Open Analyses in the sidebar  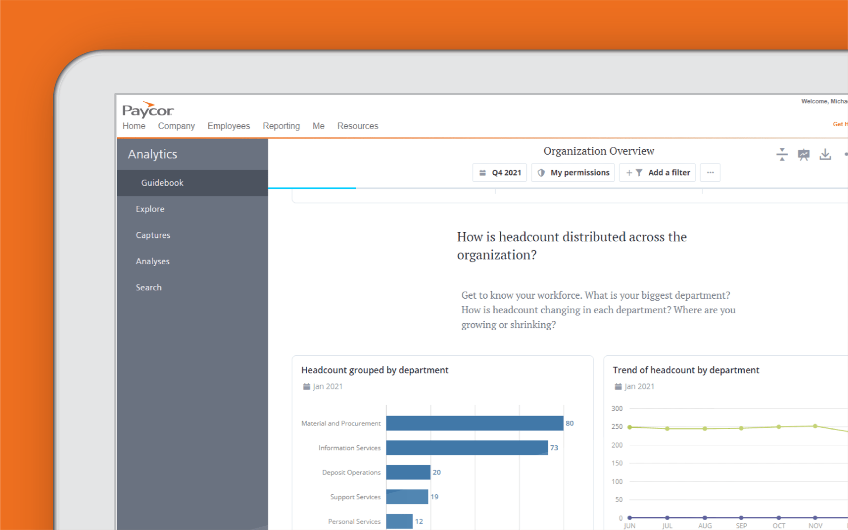click(153, 261)
